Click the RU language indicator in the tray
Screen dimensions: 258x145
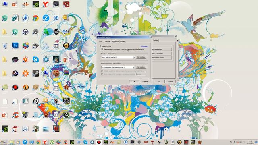231,142
